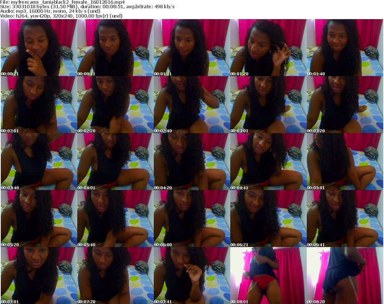Click the 'Size: 33031018 bytes' header line
Image resolution: width=384 pixels, height=304 pixels.
coord(87,7)
